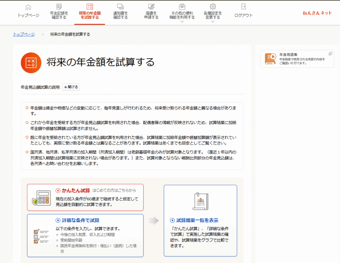Expand 年金見込額試算の説明 with the 開ける button

(71, 87)
